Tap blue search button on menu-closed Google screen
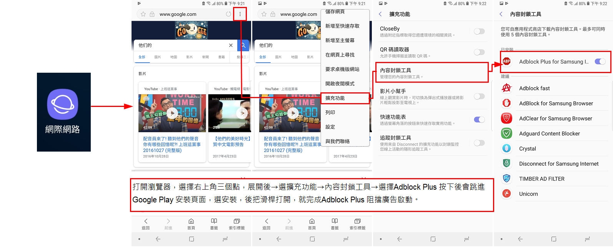 243,45
